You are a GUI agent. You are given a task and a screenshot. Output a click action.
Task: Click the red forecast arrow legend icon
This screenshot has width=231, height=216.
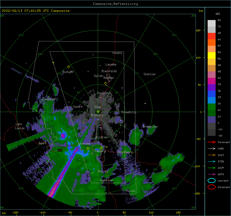tap(211, 142)
